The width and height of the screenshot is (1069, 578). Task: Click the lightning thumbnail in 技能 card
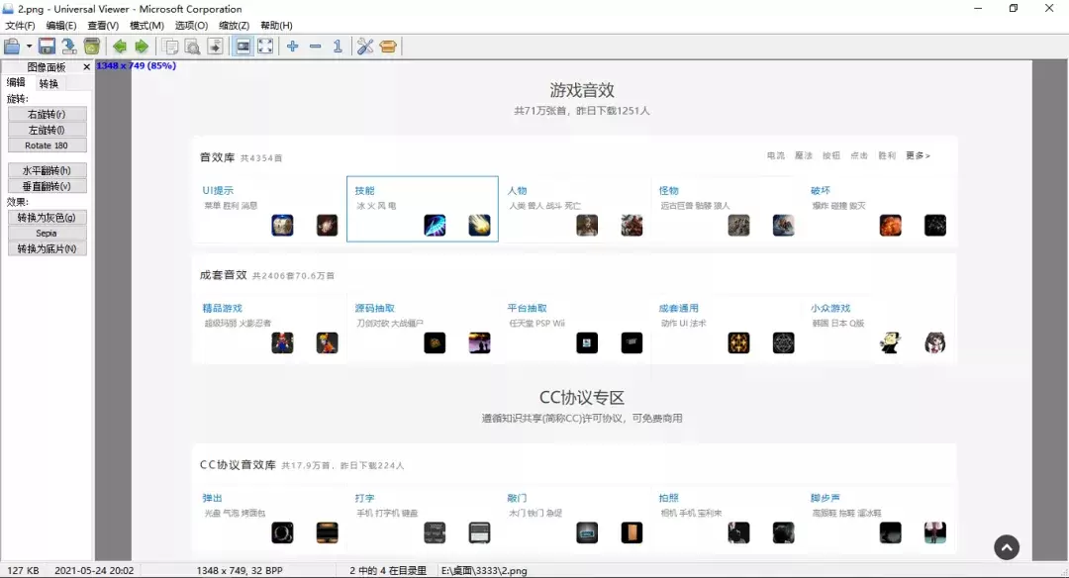click(435, 225)
